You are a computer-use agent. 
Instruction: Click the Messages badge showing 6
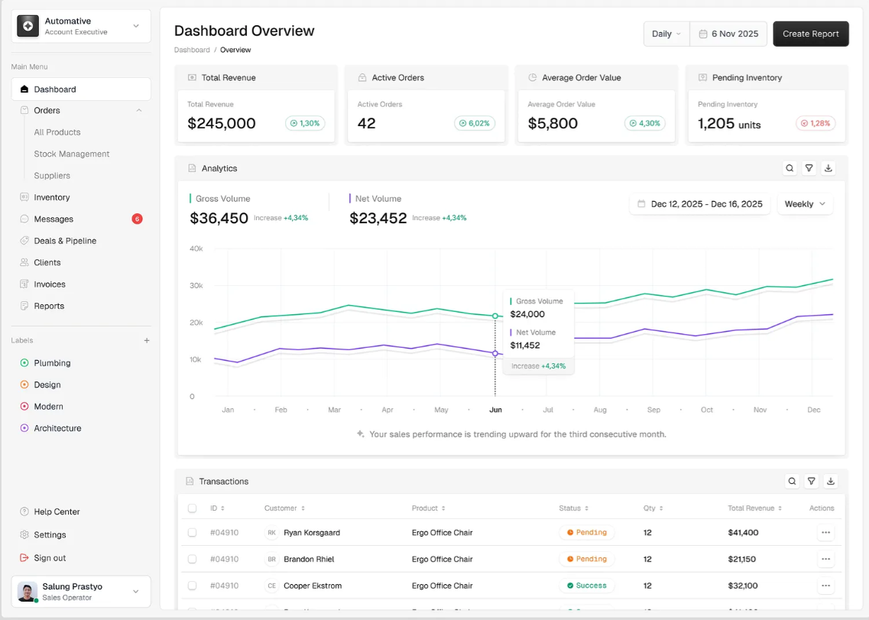pos(137,219)
